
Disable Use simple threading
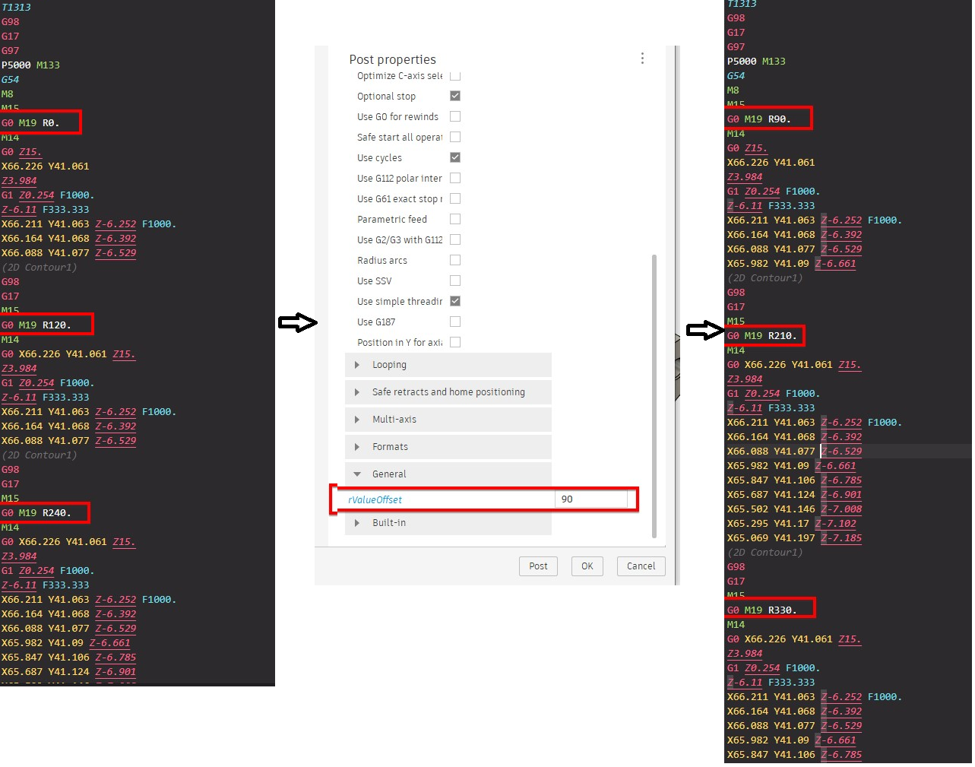point(455,301)
